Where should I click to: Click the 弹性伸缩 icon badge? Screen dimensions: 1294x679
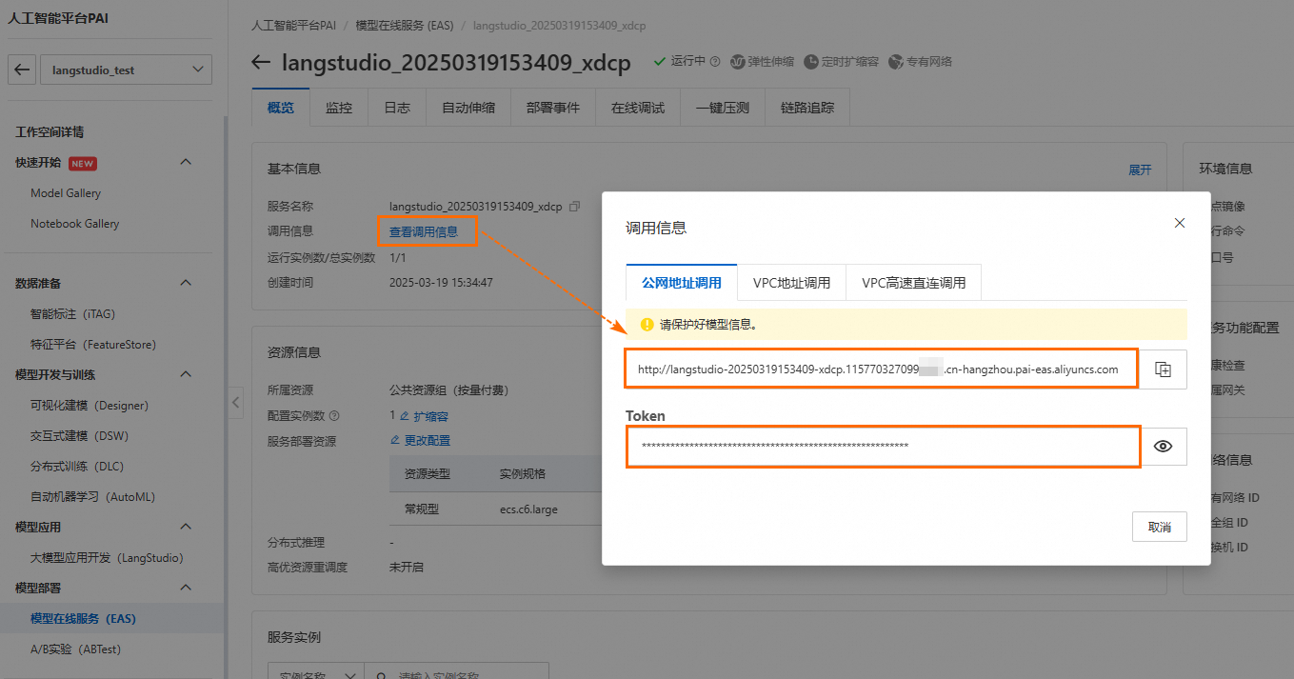pos(738,62)
